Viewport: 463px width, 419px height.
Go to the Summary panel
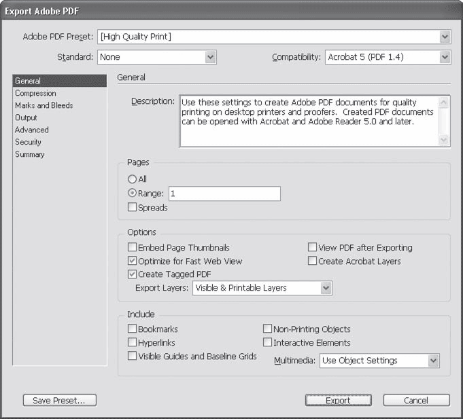pos(29,154)
